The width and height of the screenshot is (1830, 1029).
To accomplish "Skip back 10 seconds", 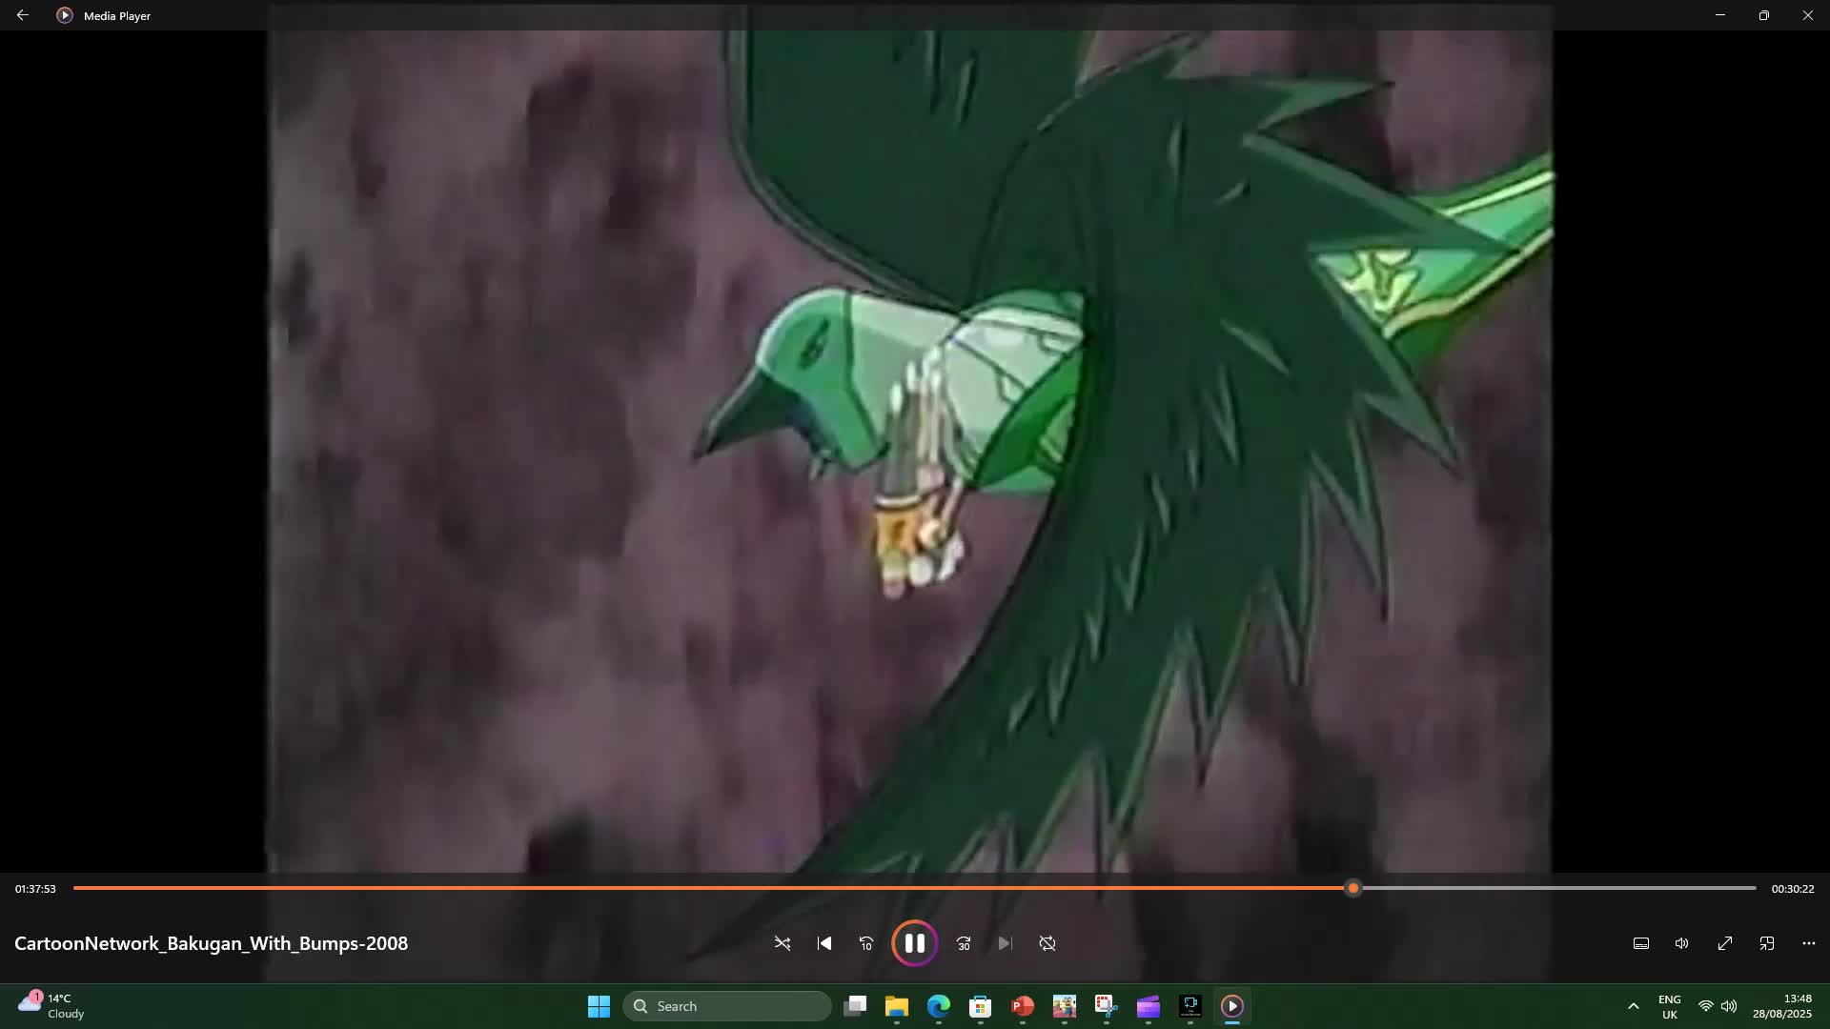I will pos(866,943).
